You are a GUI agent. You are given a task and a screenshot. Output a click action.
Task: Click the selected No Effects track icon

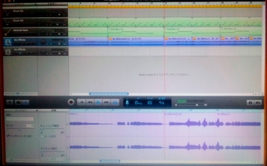tap(8, 42)
